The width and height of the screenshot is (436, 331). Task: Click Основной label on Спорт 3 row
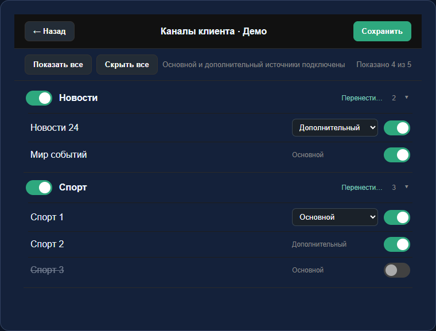[x=308, y=270]
